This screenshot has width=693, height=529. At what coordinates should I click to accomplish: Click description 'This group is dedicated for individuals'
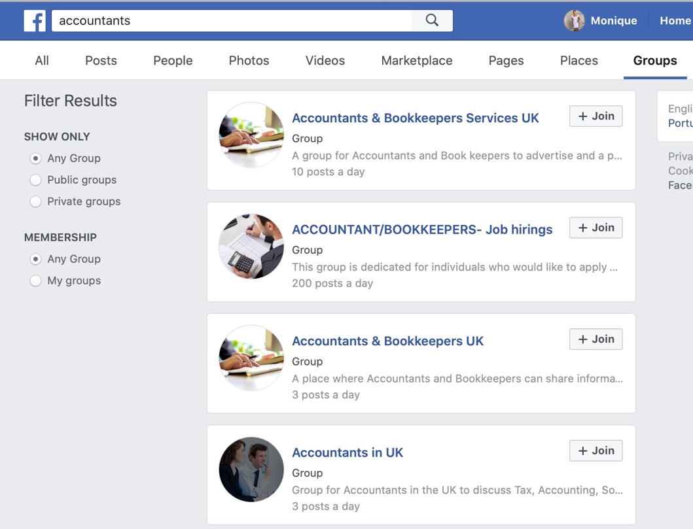click(x=455, y=267)
